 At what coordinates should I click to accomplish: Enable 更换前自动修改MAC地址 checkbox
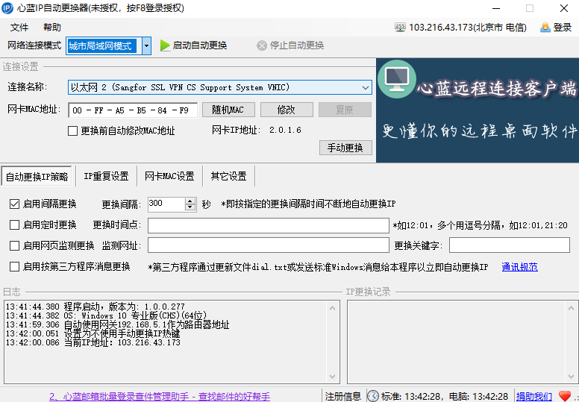(72, 131)
